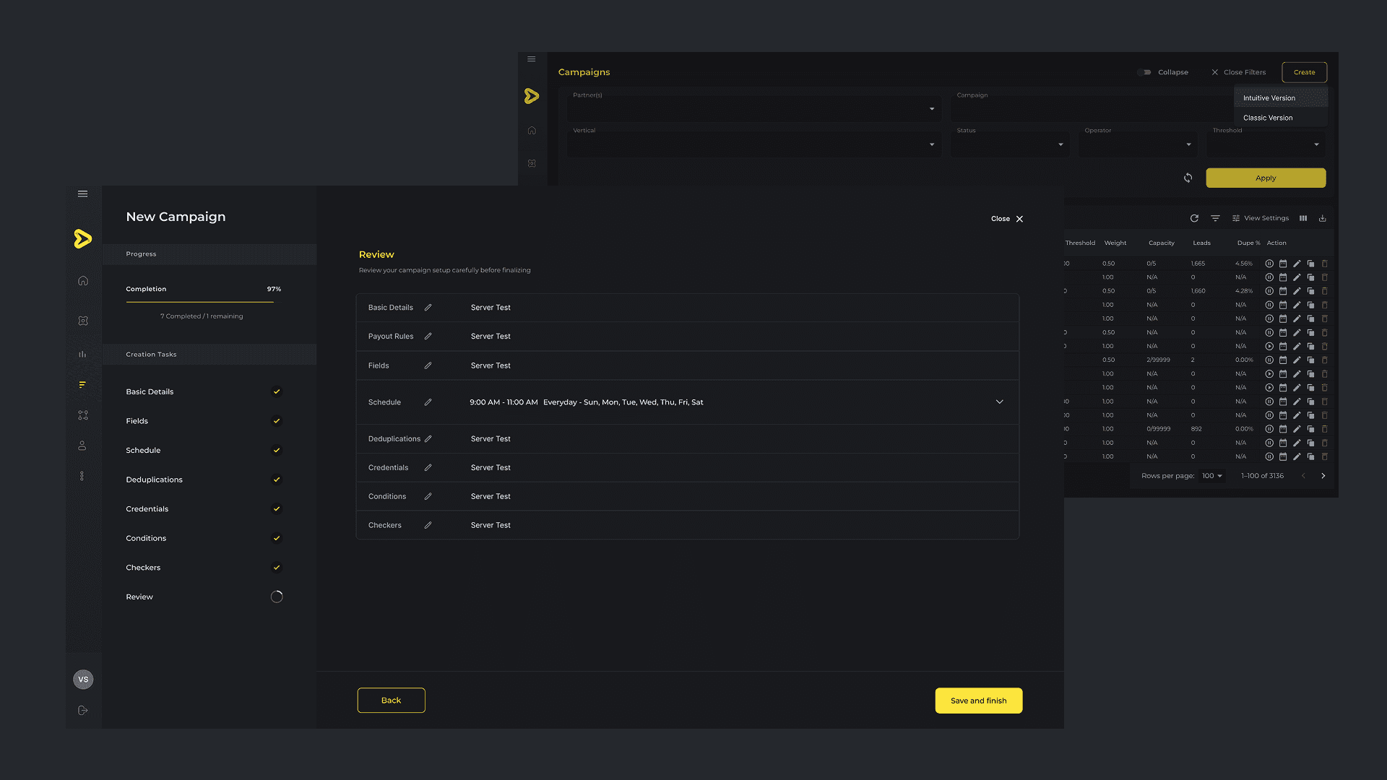Click the hamburger menu icon above the logo
Screen dimensions: 1387x780
(x=83, y=194)
